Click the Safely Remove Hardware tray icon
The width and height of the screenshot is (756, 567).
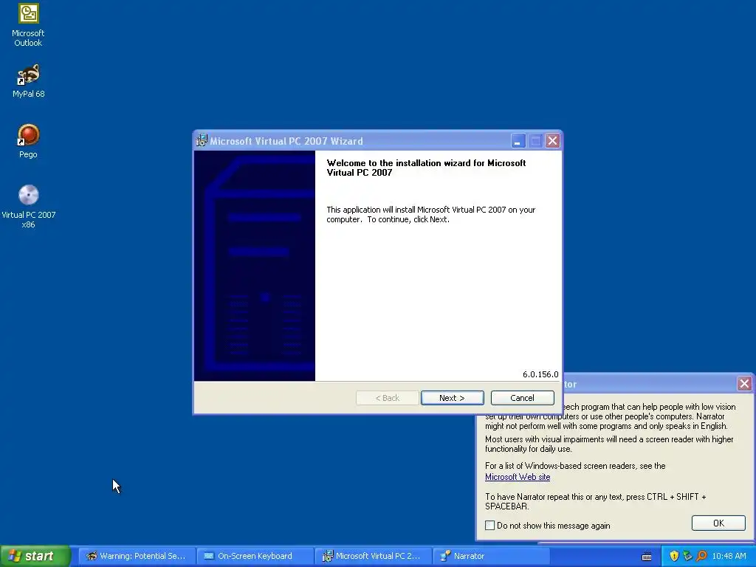coord(687,556)
